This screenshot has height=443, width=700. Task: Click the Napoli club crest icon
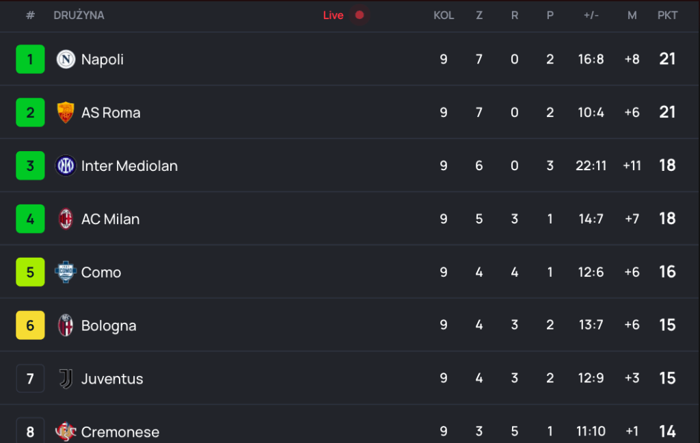(66, 59)
